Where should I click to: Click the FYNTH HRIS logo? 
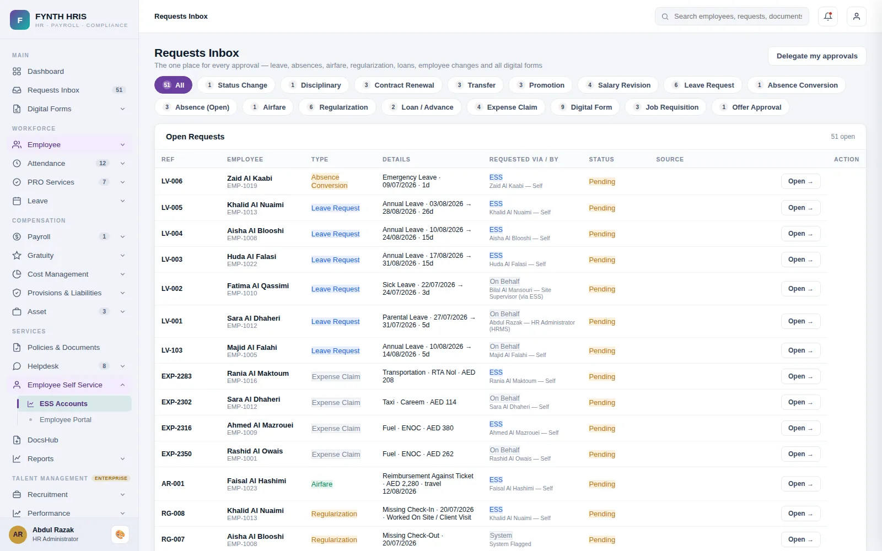click(20, 20)
